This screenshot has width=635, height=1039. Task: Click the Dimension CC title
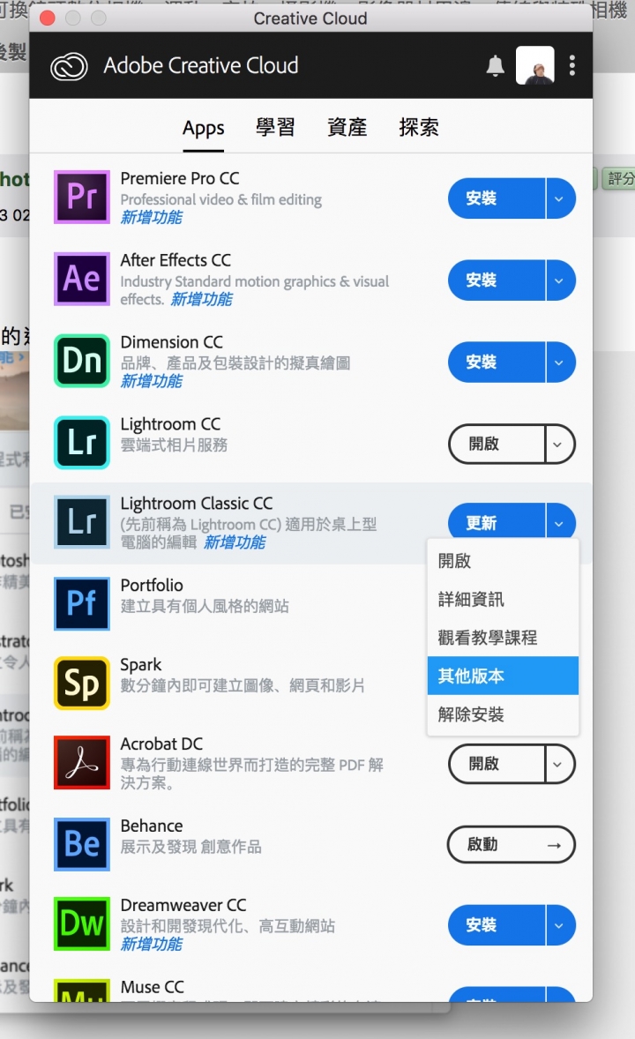click(x=172, y=342)
